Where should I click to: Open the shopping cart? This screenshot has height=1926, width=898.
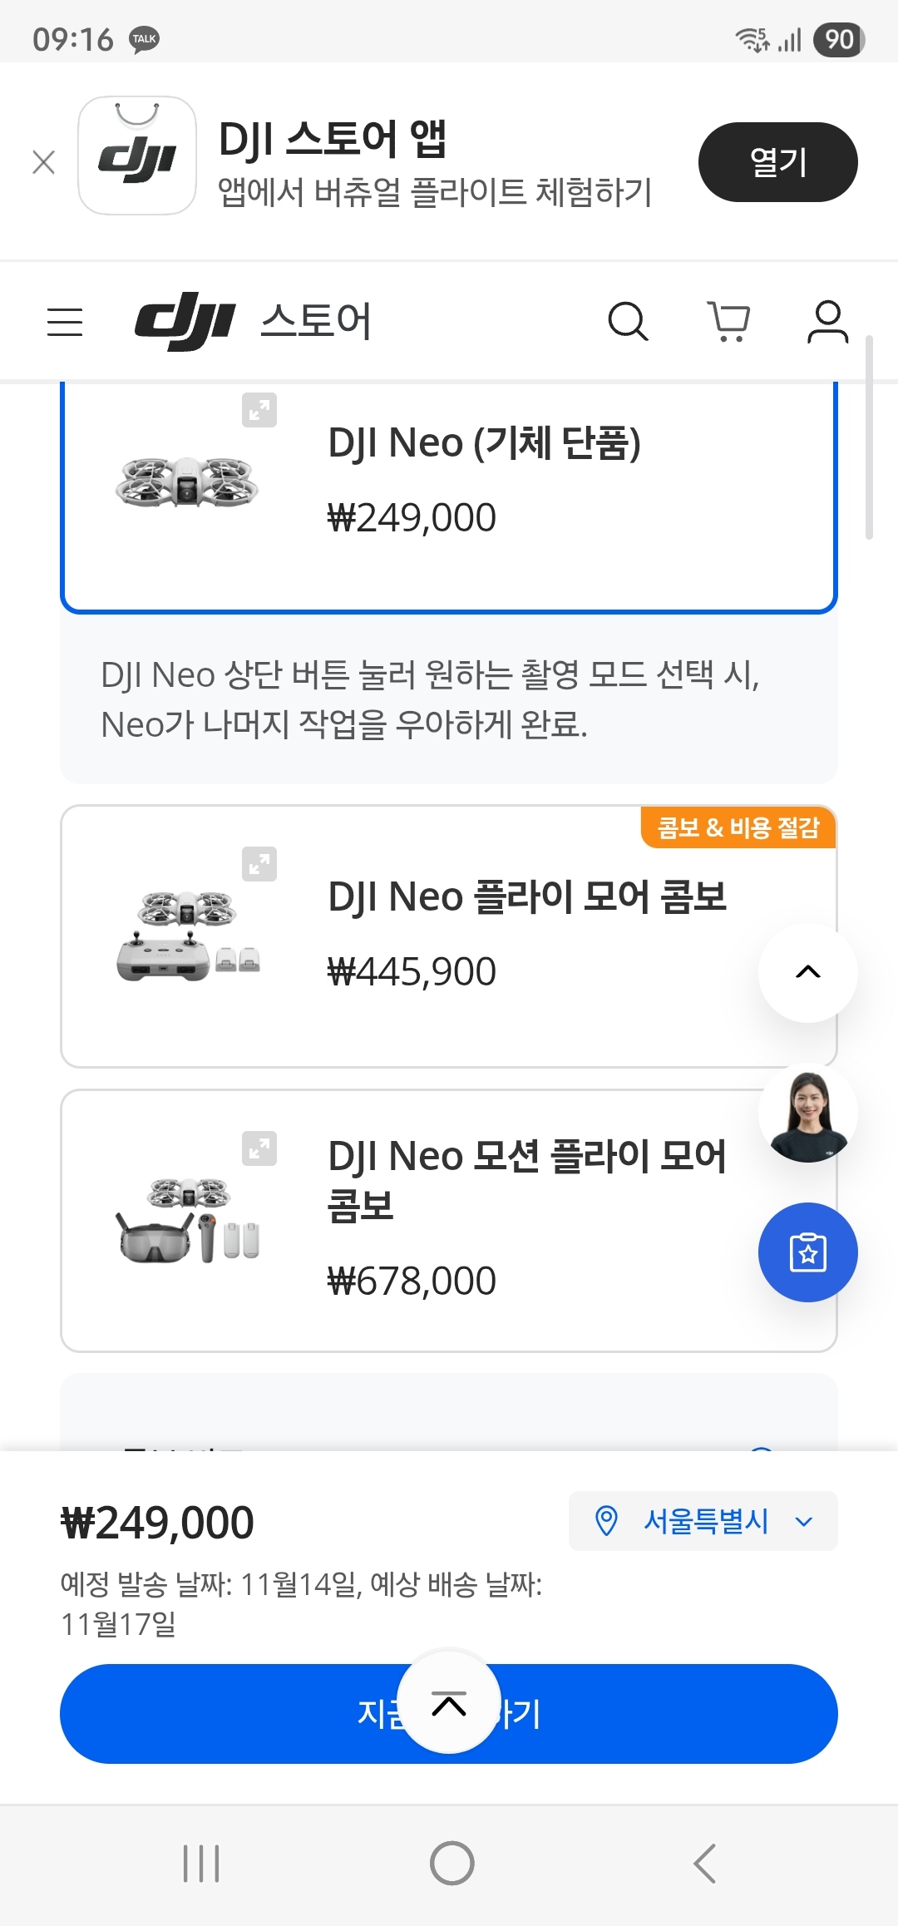(x=728, y=322)
